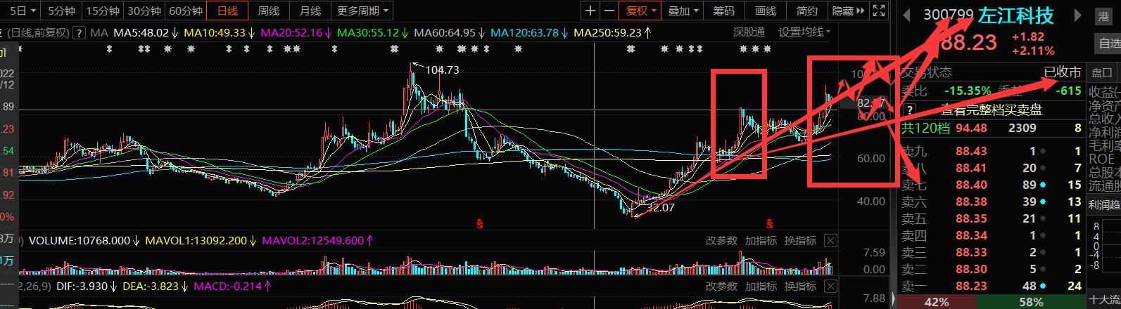Go to previous stock with left arrow
1121x309 pixels.
[908, 15]
